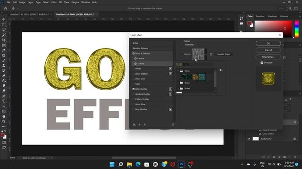Switch to the Gradients panel tab
Image resolution: width=302 pixels, height=169 pixels.
click(x=272, y=16)
